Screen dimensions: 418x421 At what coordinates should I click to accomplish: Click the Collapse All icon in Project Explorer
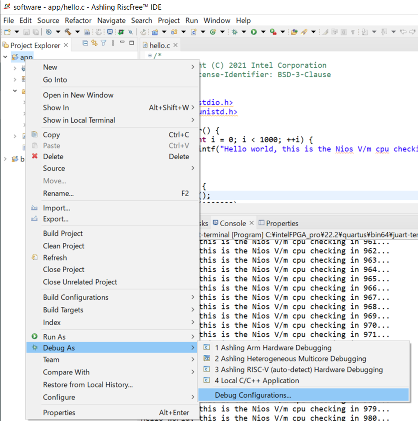coord(85,43)
